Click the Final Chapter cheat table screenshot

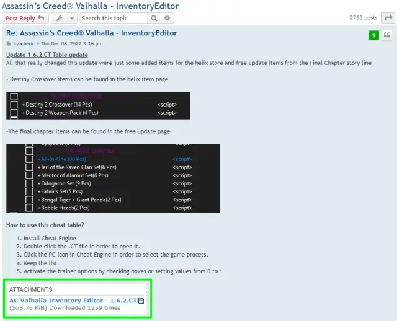pyautogui.click(x=113, y=178)
